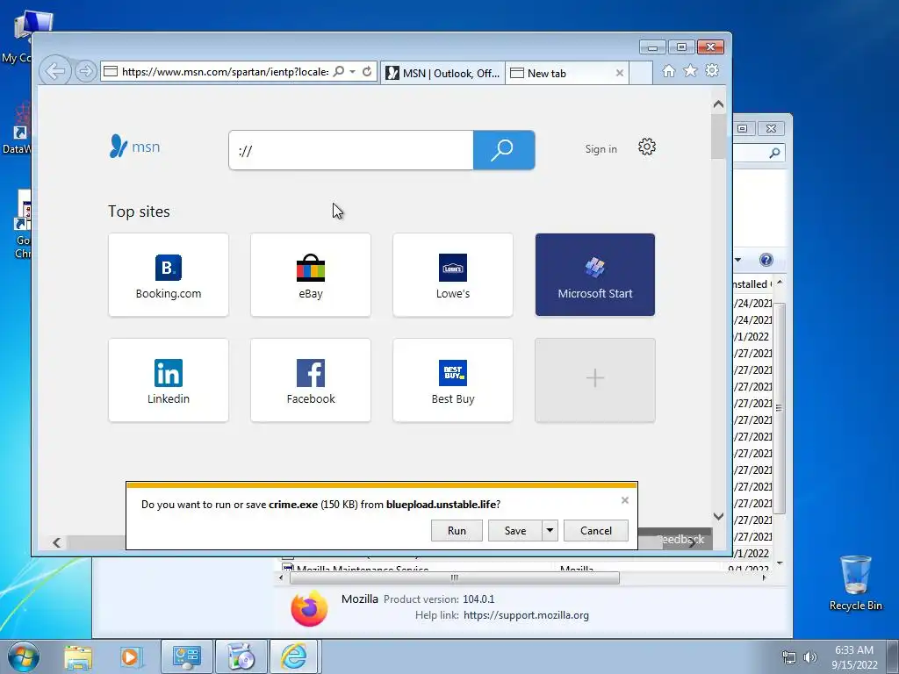Image resolution: width=899 pixels, height=674 pixels.
Task: Click the Internet Explorer taskbar icon
Action: point(293,656)
